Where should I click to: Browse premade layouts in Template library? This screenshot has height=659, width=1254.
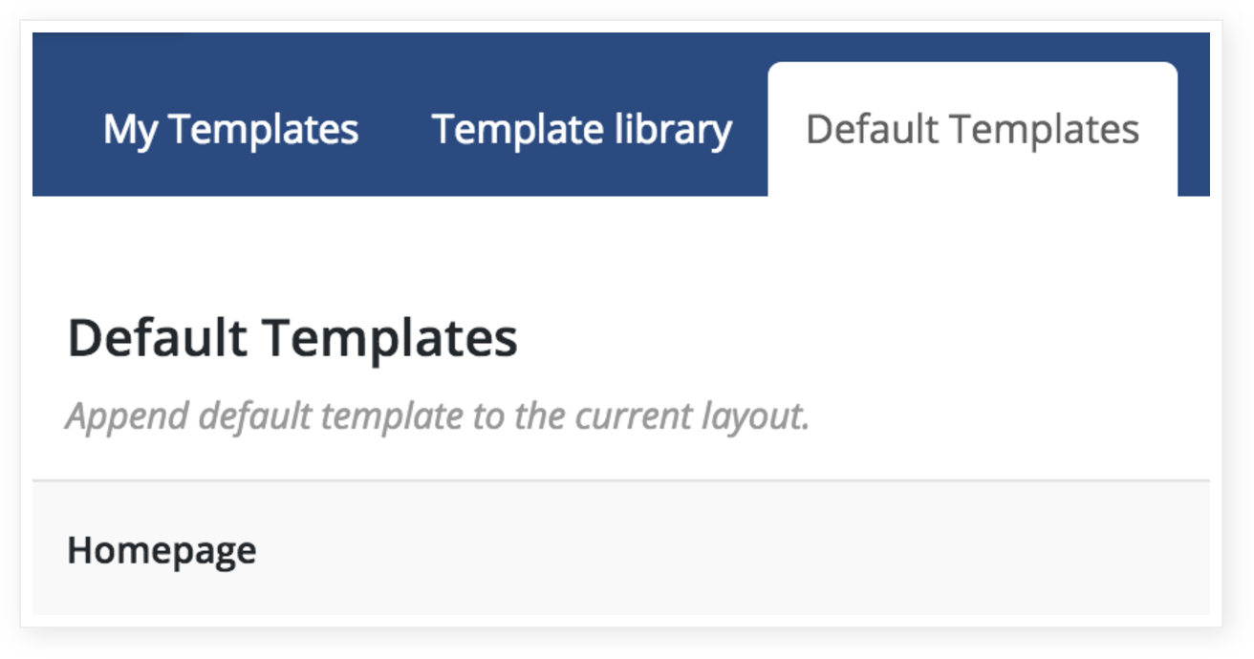click(582, 130)
